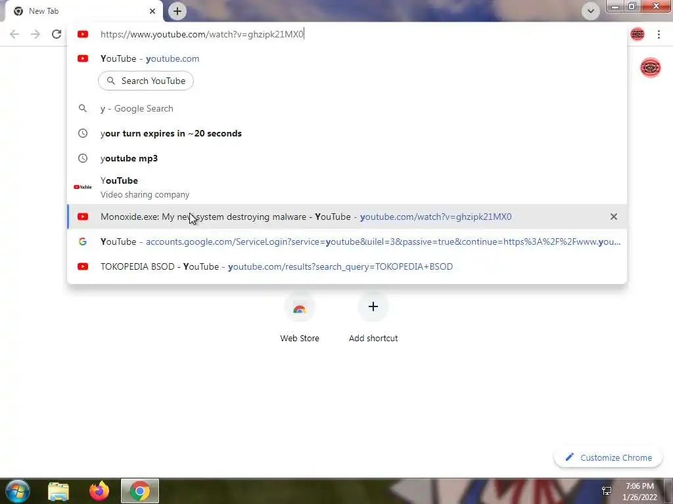This screenshot has height=504, width=673.
Task: Click Chrome icon in taskbar
Action: point(140,491)
